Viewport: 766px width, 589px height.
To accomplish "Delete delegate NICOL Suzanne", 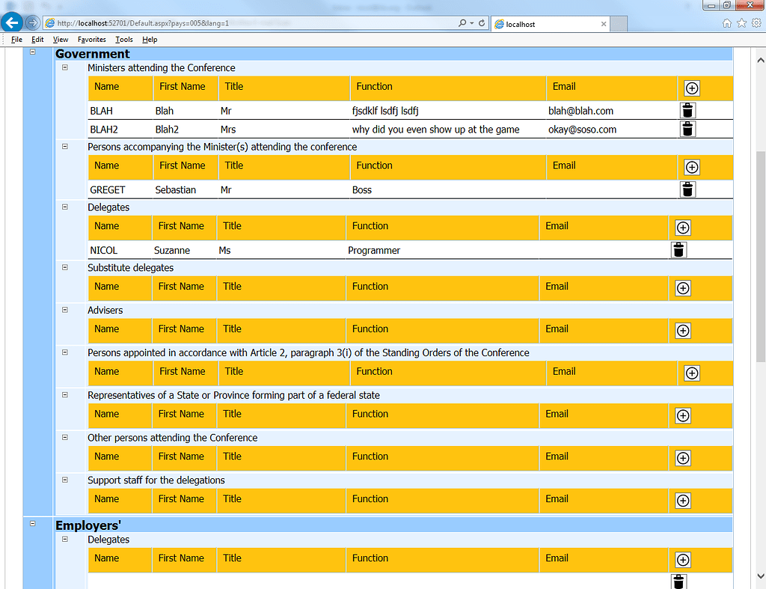I will pos(678,249).
